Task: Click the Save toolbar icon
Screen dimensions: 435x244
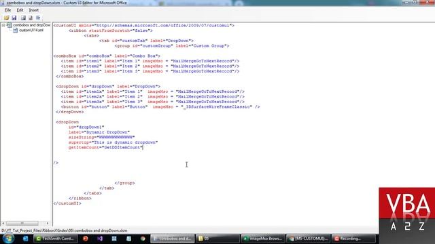Action: click(x=14, y=18)
